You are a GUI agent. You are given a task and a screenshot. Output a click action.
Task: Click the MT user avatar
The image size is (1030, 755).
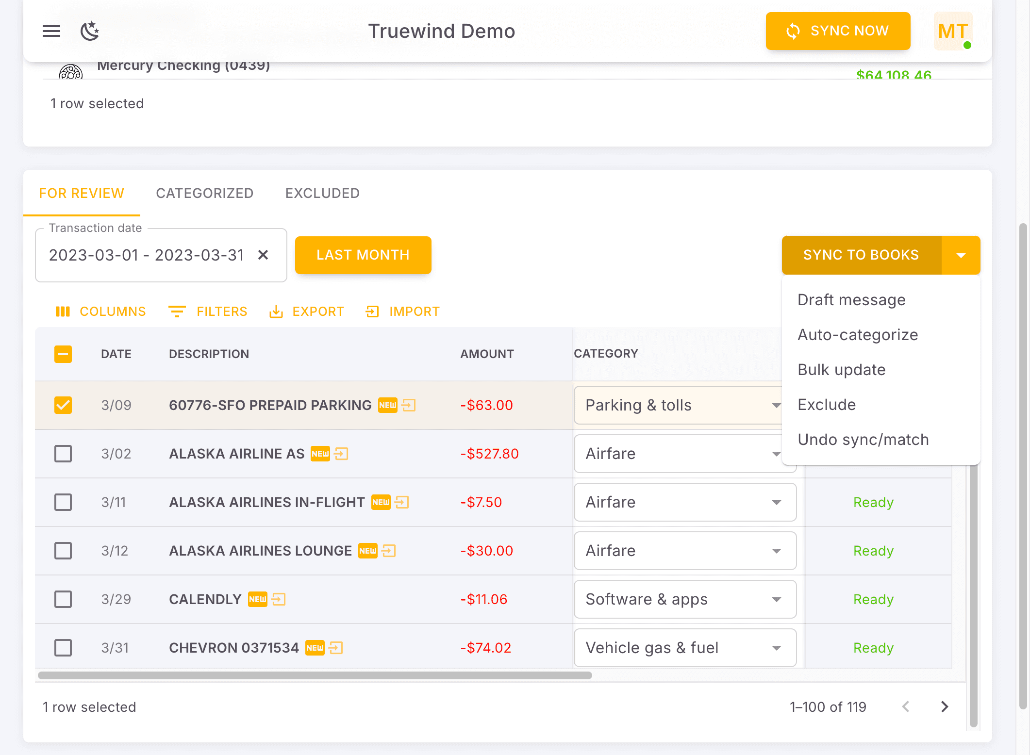pos(953,31)
